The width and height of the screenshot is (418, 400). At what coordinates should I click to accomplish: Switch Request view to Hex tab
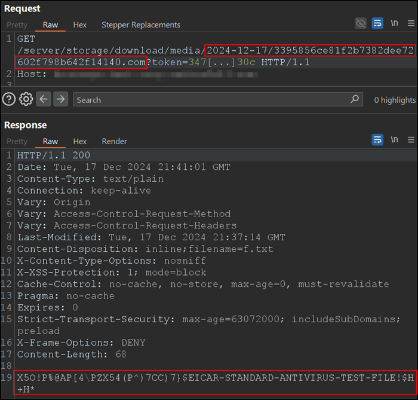tap(80, 25)
